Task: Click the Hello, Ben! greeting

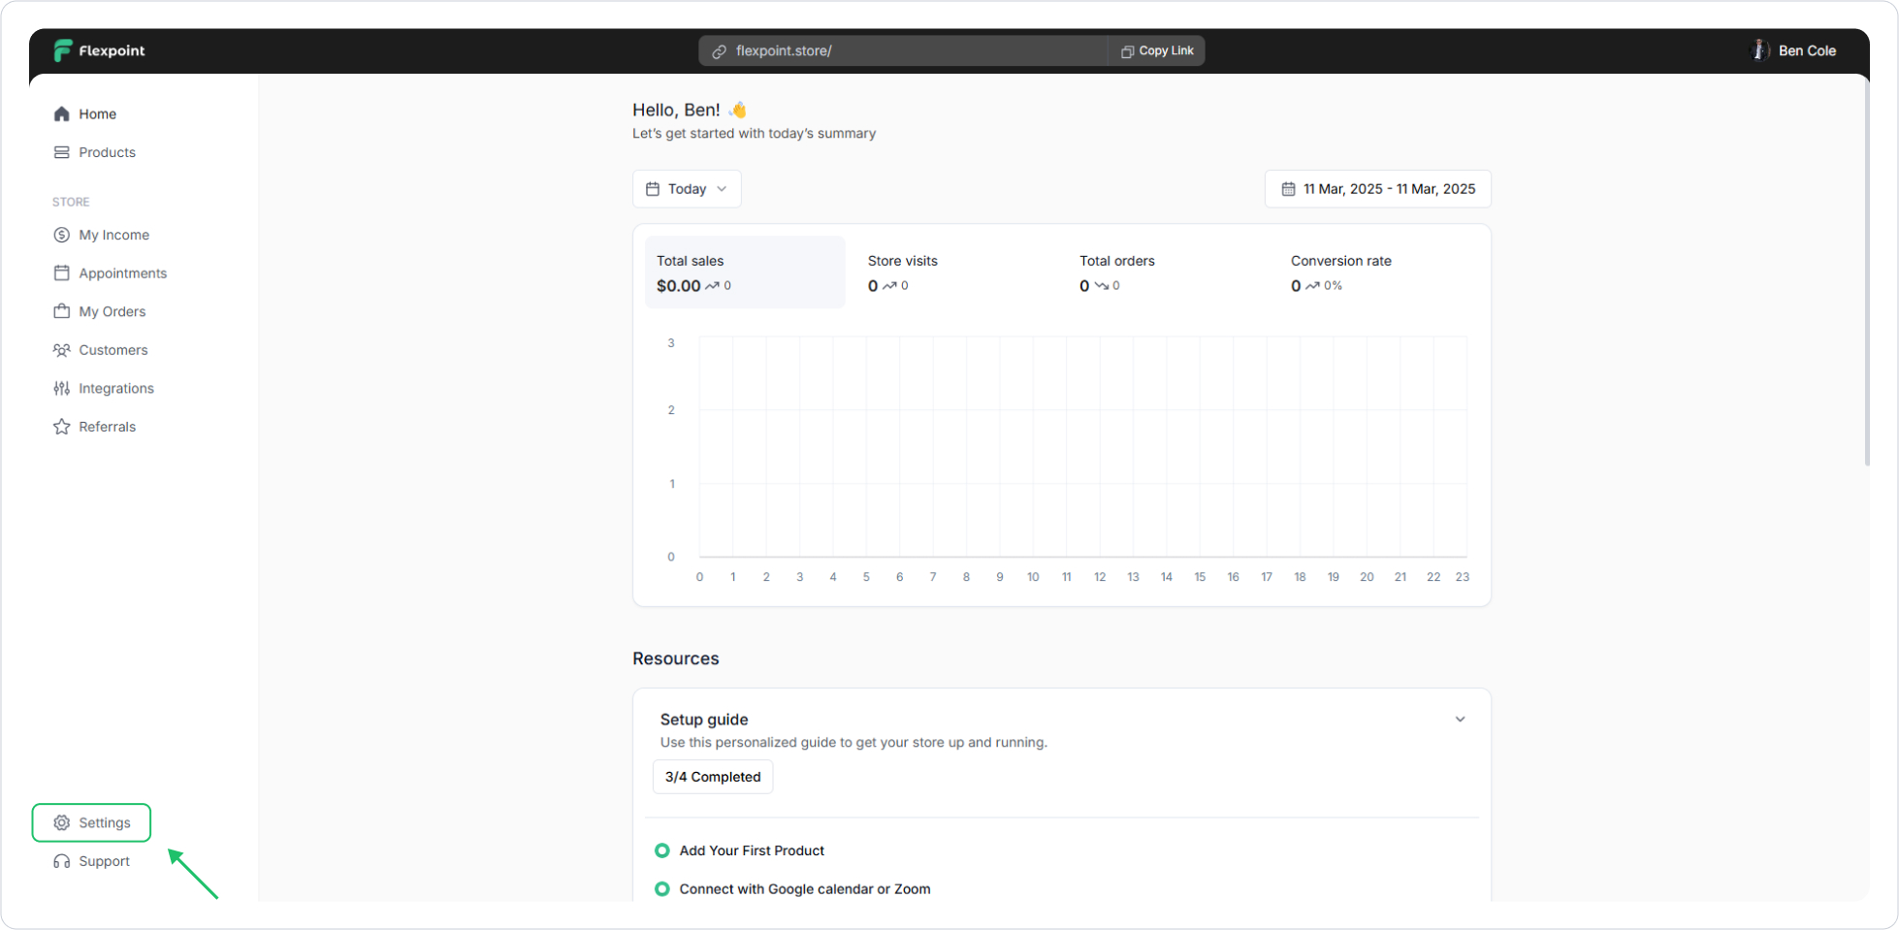Action: (x=676, y=110)
